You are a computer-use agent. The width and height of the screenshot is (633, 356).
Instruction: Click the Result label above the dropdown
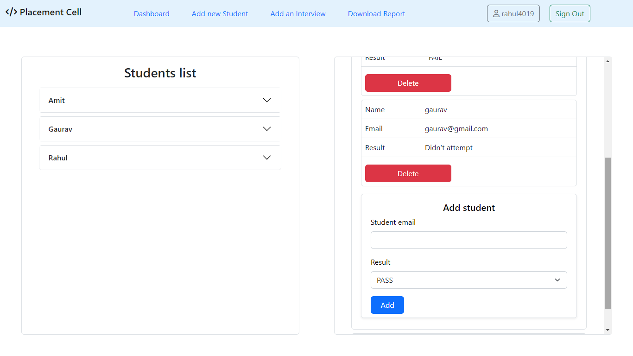point(380,262)
